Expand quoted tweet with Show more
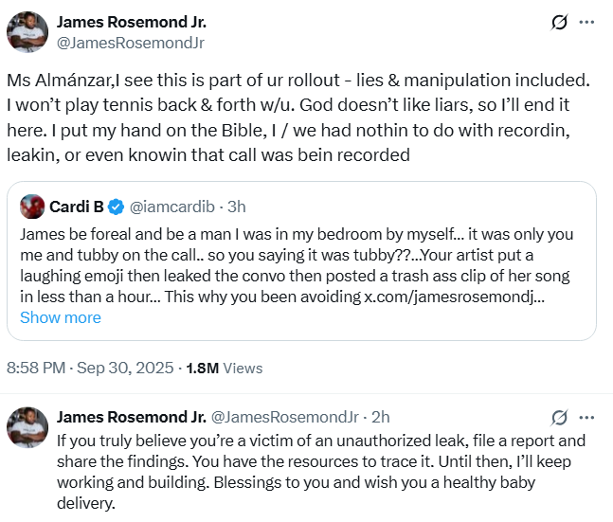 60,317
